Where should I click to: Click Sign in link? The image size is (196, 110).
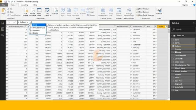tap(185, 5)
